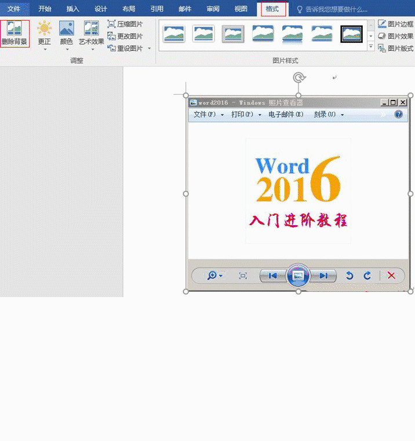Screen dimensions: 415x441
Task: Move down one row in the picture styles gallery
Action: [x=371, y=36]
